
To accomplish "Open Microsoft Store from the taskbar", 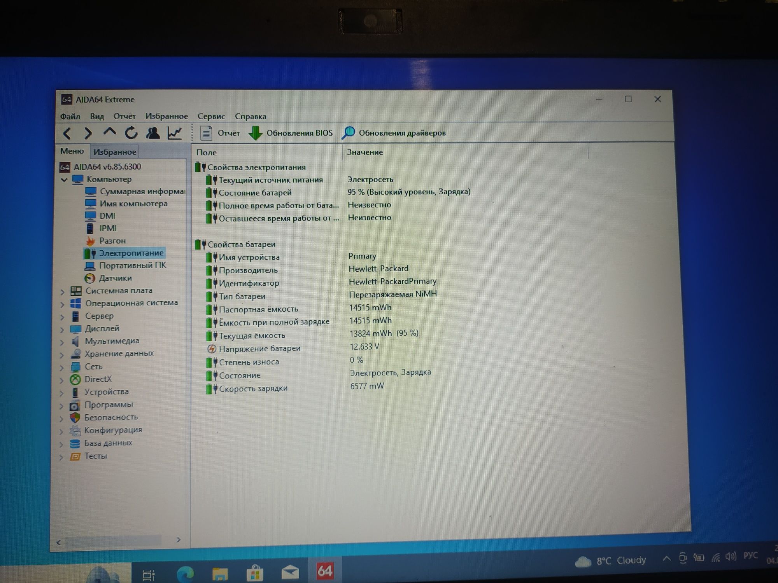I will click(255, 573).
